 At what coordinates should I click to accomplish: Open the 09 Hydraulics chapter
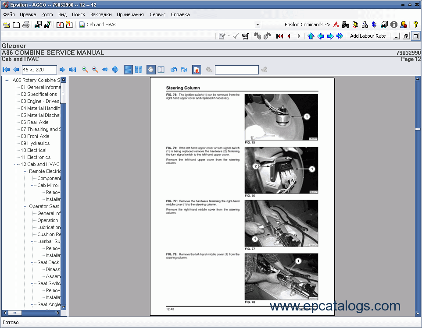coord(35,143)
